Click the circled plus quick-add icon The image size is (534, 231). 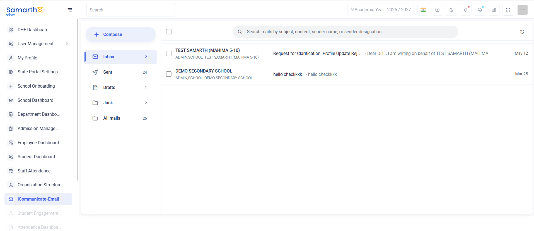[x=437, y=10]
